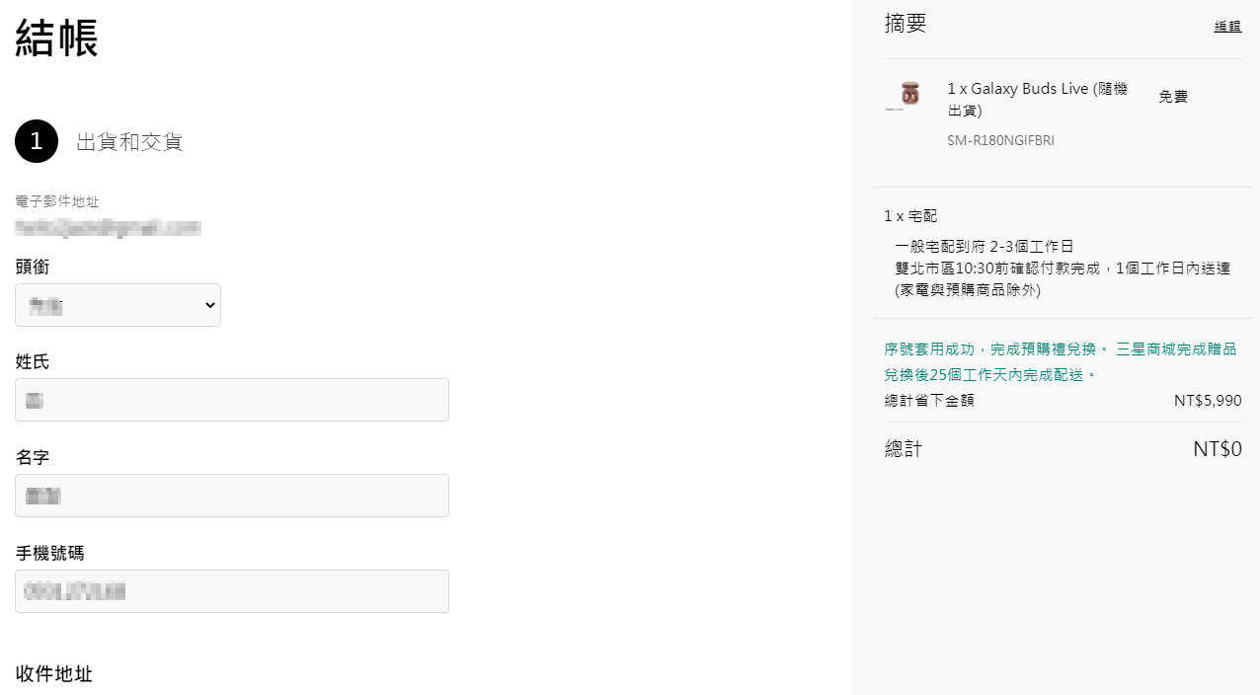Click the step 1 circle icon
Viewport: 1260px width, 695px height.
click(x=37, y=141)
